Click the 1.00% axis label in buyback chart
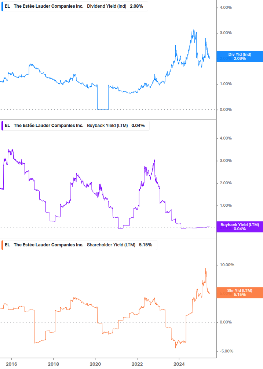Screen dimensions: 263x369 (x=226, y=205)
